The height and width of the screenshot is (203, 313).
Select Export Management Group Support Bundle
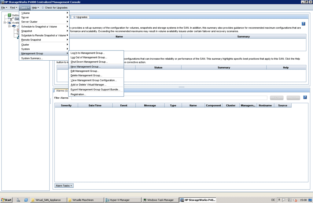pos(95,90)
